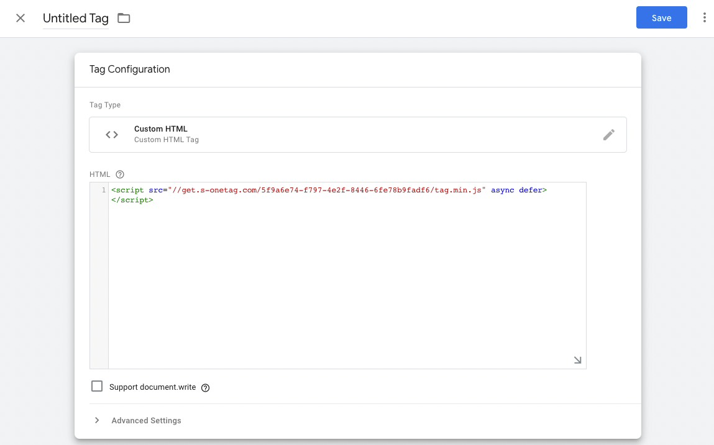Screen dimensions: 714x445
Task: Click the Support document.write label text
Action: pos(152,387)
